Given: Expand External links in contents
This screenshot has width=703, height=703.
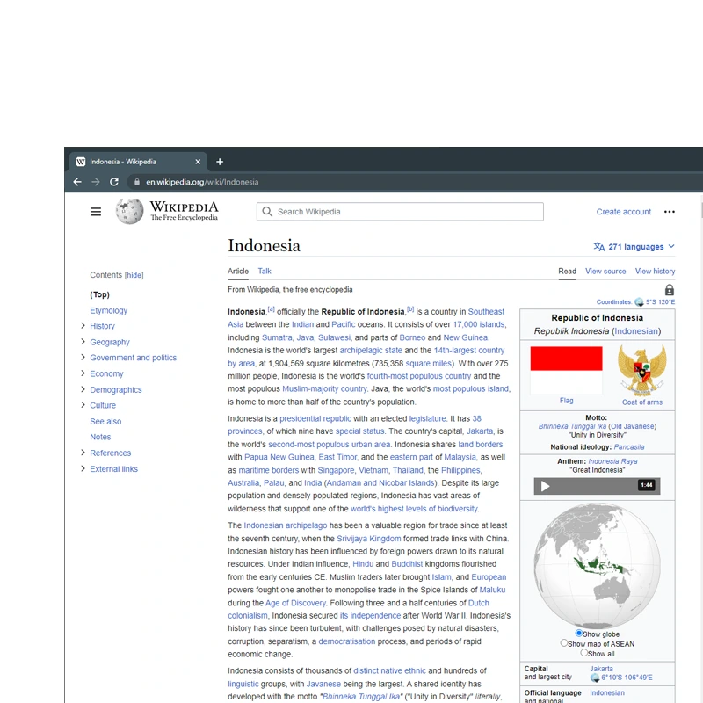Looking at the screenshot, I should coord(83,468).
